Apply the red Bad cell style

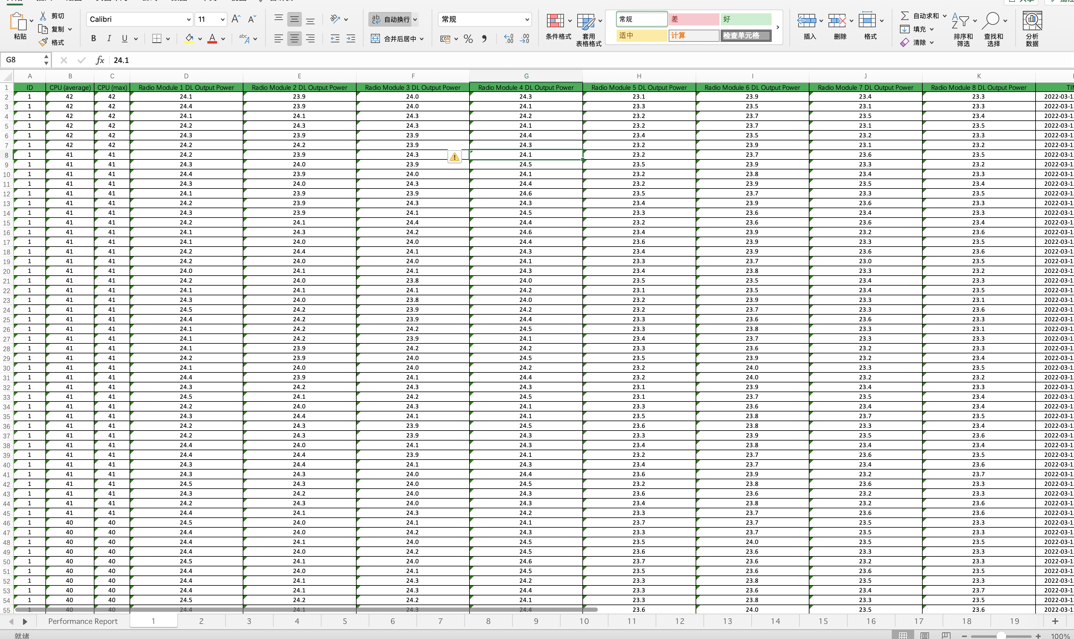(693, 19)
